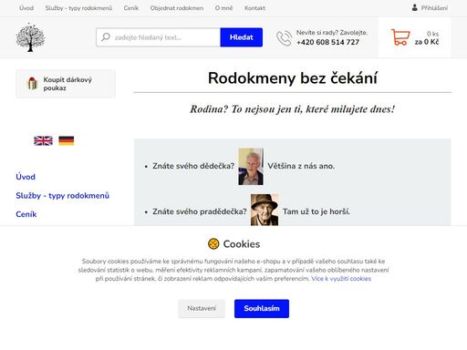The height and width of the screenshot is (350, 467).
Task: Click phone number +420 608 514 727
Action: (x=328, y=42)
